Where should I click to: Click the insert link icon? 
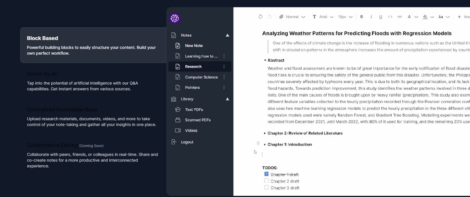point(399,17)
